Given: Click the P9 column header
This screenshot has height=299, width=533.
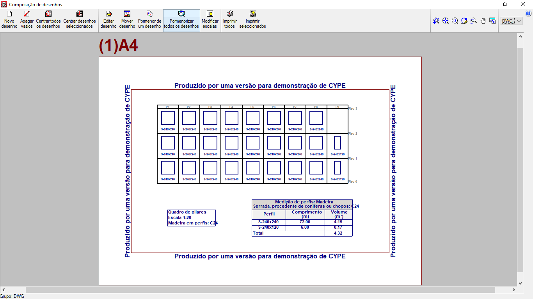Looking at the screenshot, I should coord(337,107).
